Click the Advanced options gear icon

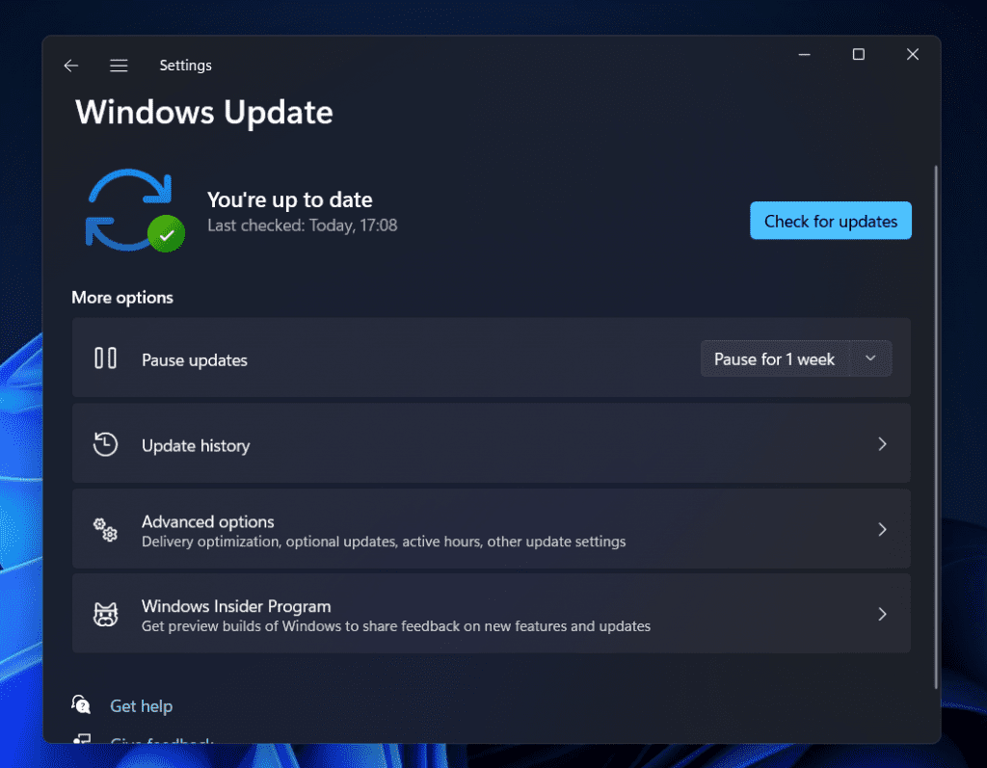click(x=105, y=529)
